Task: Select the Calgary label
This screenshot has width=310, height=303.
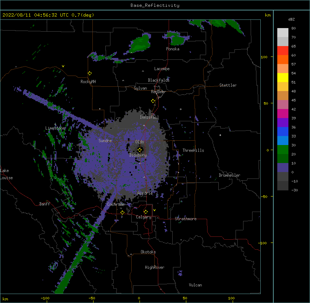Action: 143,217
